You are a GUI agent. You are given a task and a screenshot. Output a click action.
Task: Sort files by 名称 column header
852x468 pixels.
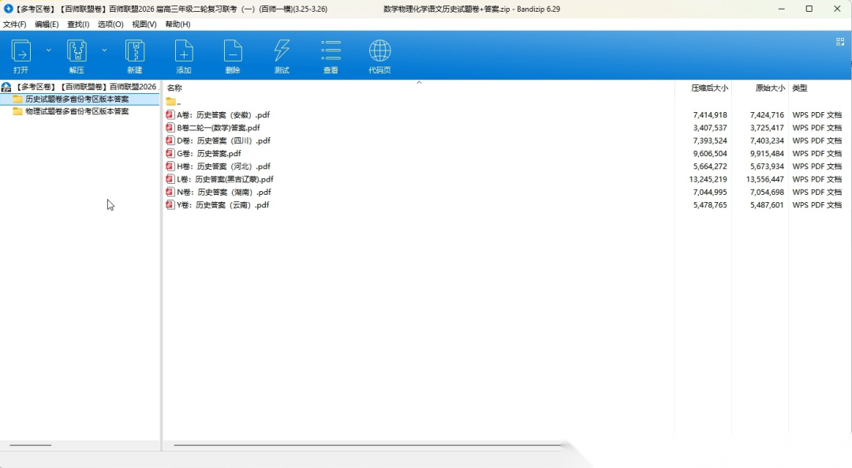click(x=175, y=88)
